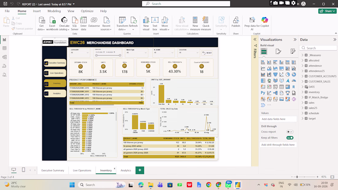This screenshot has width=338, height=190.
Task: Expand the CUSTOMER_SALES table
Action: 302,81
